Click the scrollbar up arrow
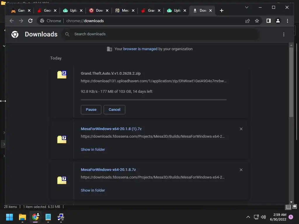The image size is (299, 224). [291, 45]
